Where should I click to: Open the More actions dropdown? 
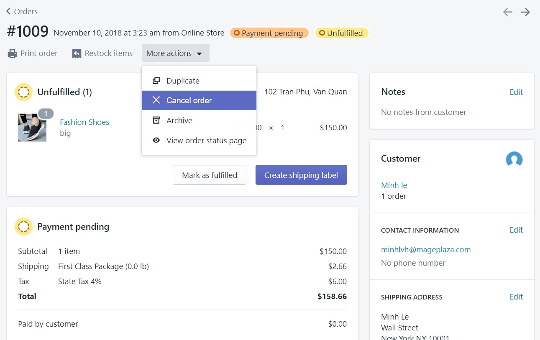point(175,53)
